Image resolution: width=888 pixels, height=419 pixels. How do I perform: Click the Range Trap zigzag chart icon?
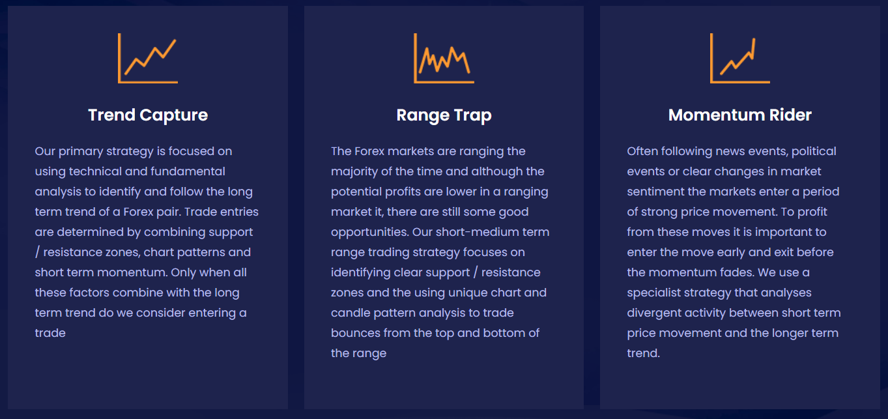pos(444,58)
